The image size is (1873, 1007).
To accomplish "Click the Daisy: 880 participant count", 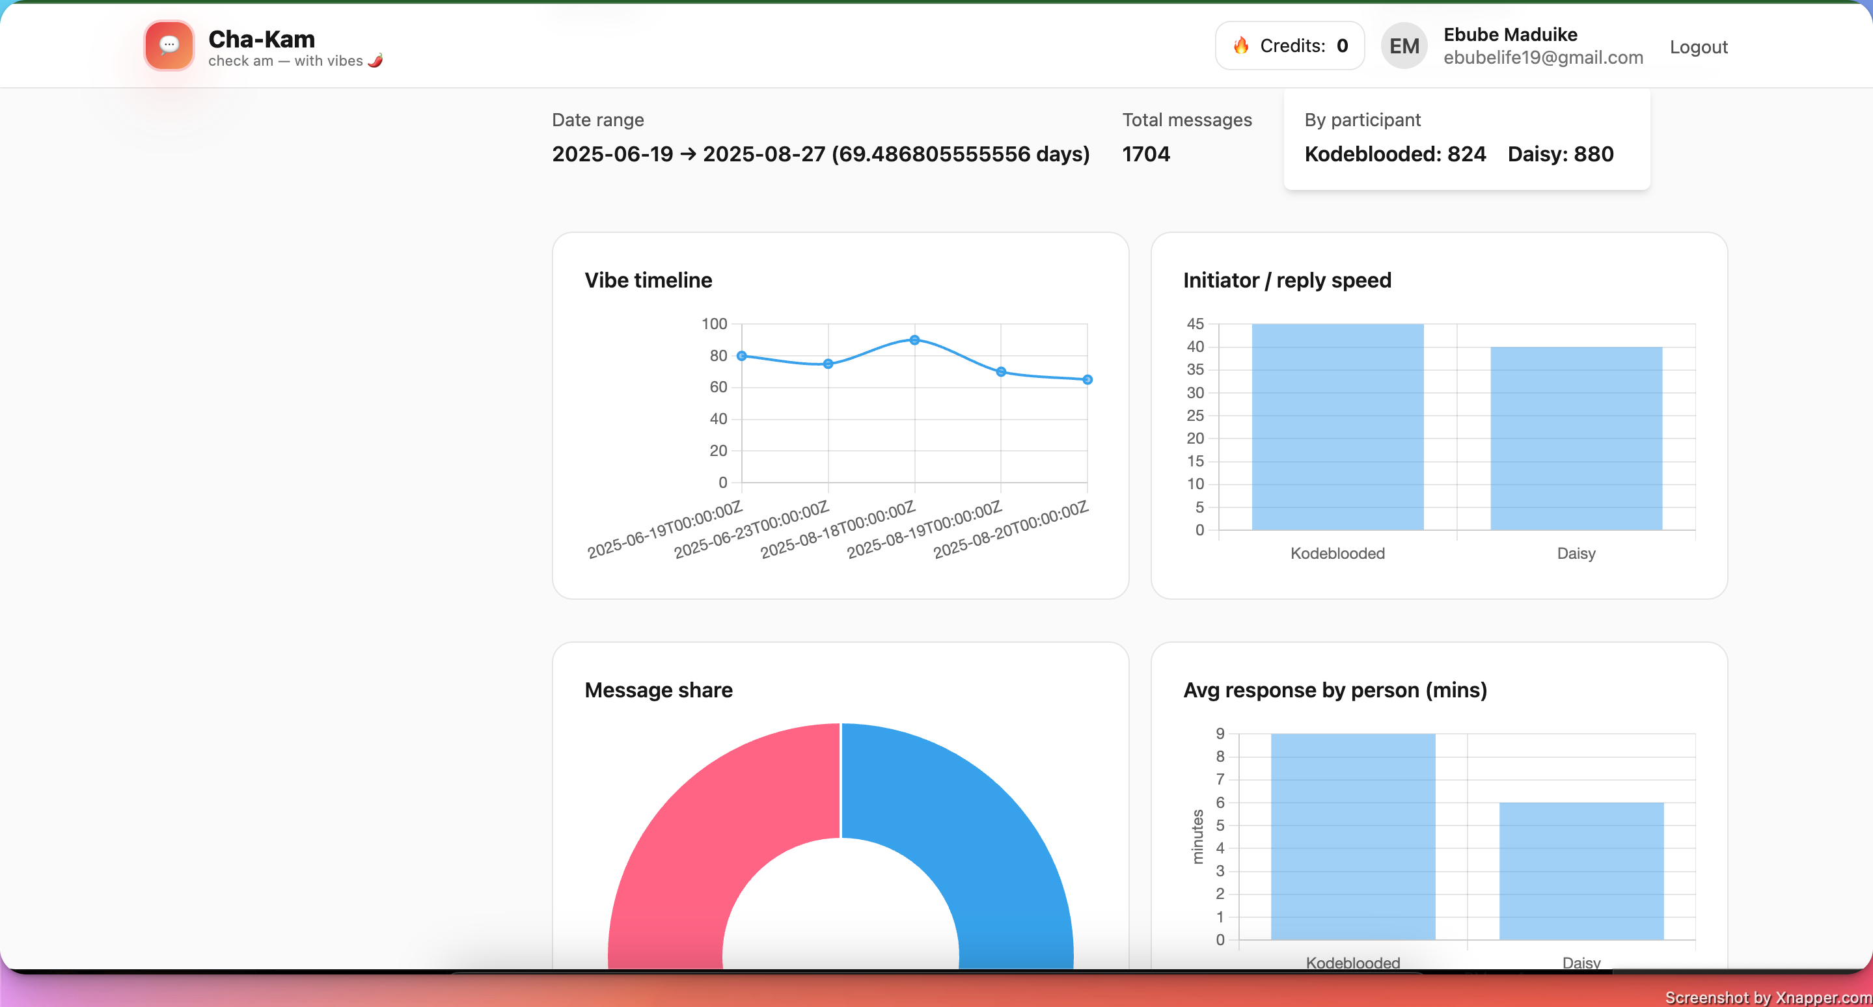I will coord(1561,154).
